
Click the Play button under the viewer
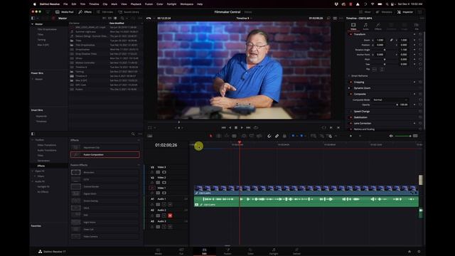(242, 127)
